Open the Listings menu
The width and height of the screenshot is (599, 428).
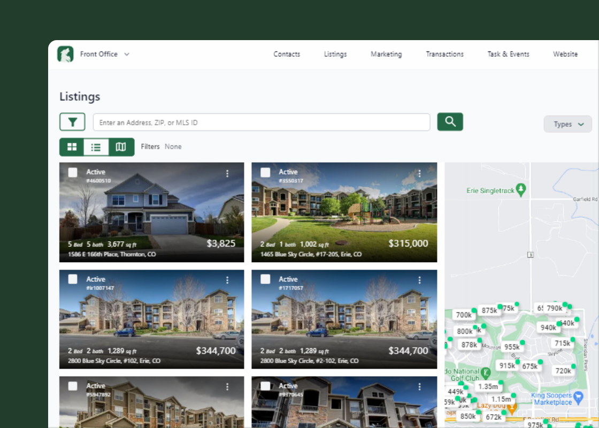335,54
